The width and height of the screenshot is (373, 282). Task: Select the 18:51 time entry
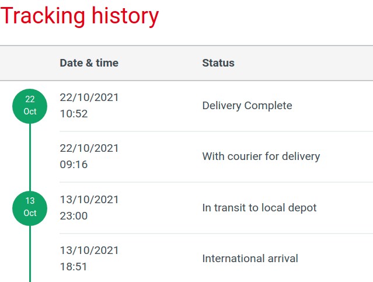click(74, 266)
